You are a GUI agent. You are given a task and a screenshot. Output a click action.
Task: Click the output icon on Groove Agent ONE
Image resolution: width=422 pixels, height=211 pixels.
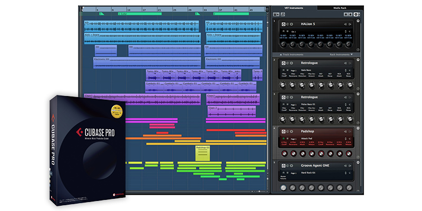click(x=350, y=166)
